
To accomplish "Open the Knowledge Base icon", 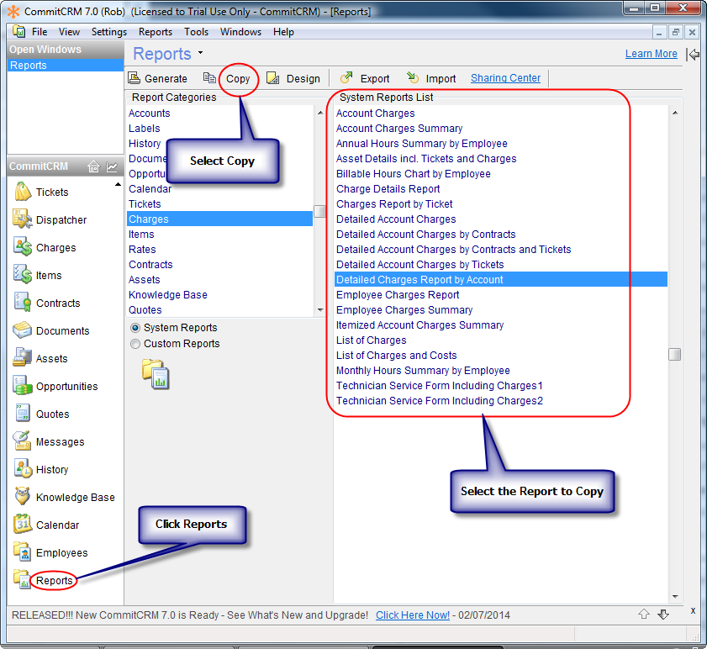I will (22, 497).
